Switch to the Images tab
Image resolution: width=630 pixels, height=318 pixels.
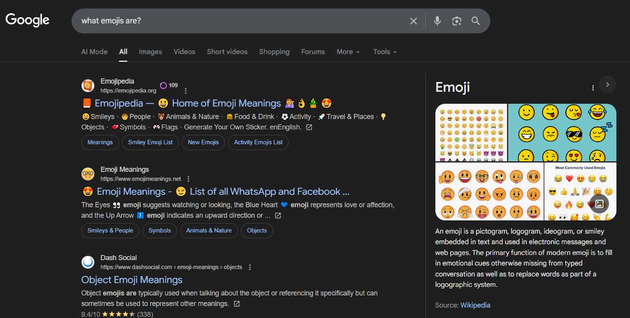(x=150, y=52)
